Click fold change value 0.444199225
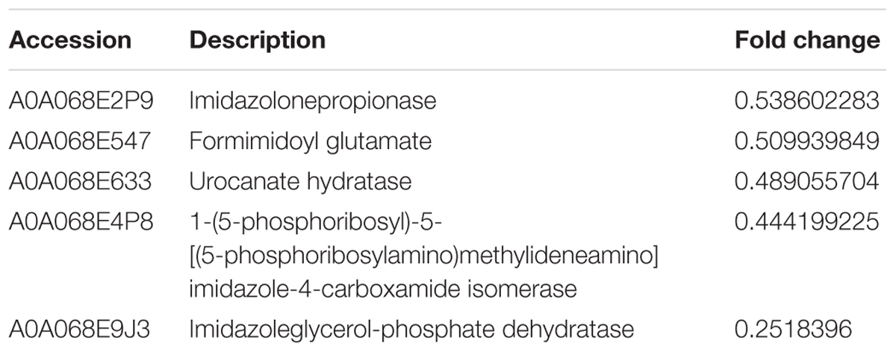Image resolution: width=896 pixels, height=352 pixels. [x=808, y=221]
